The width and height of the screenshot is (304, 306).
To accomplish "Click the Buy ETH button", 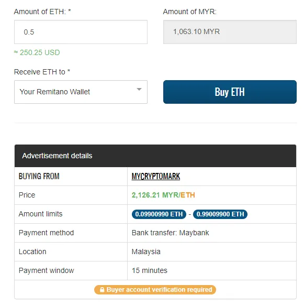I will tap(230, 92).
